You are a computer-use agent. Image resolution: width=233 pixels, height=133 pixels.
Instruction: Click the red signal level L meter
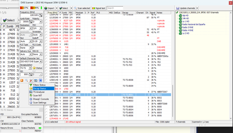point(24,8)
